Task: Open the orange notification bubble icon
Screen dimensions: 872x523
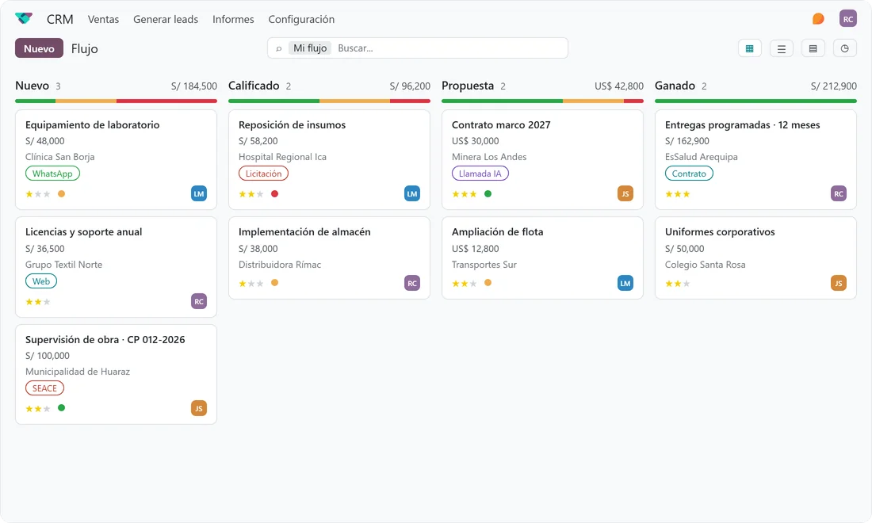Action: tap(818, 19)
